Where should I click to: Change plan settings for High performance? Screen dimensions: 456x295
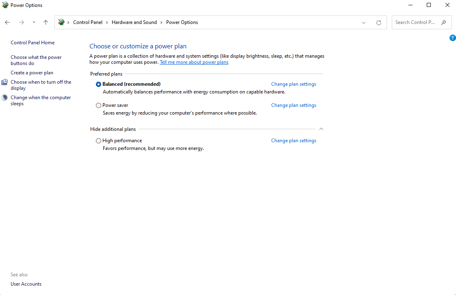293,140
